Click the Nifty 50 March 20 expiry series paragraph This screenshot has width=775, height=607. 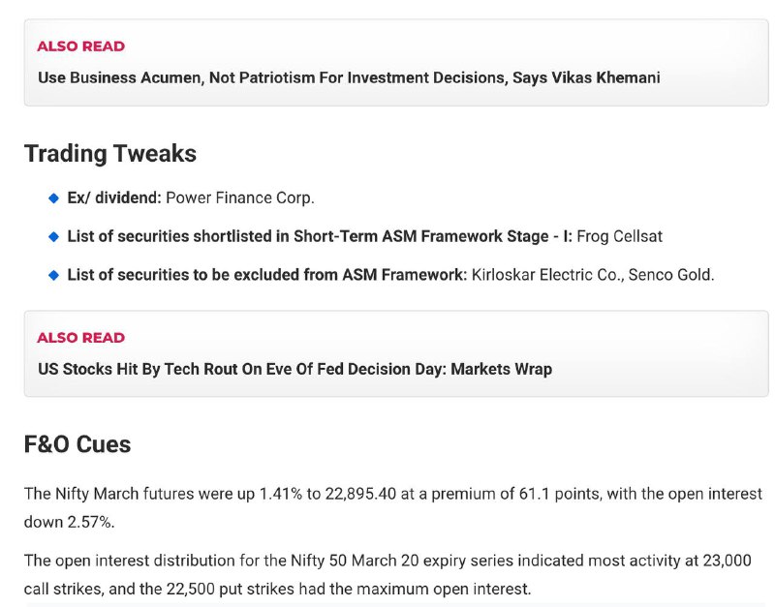387,574
